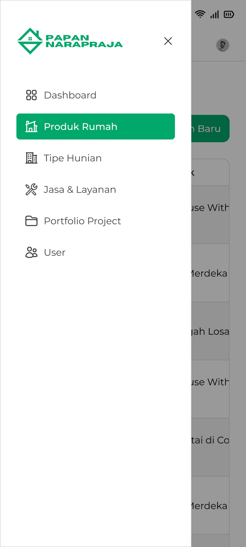Click the Portfolio Project folder icon
246x547 pixels.
pyautogui.click(x=31, y=221)
